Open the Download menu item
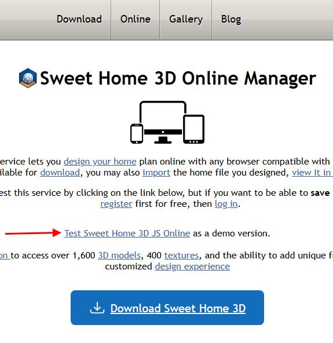Image resolution: width=333 pixels, height=343 pixels. pos(79,19)
